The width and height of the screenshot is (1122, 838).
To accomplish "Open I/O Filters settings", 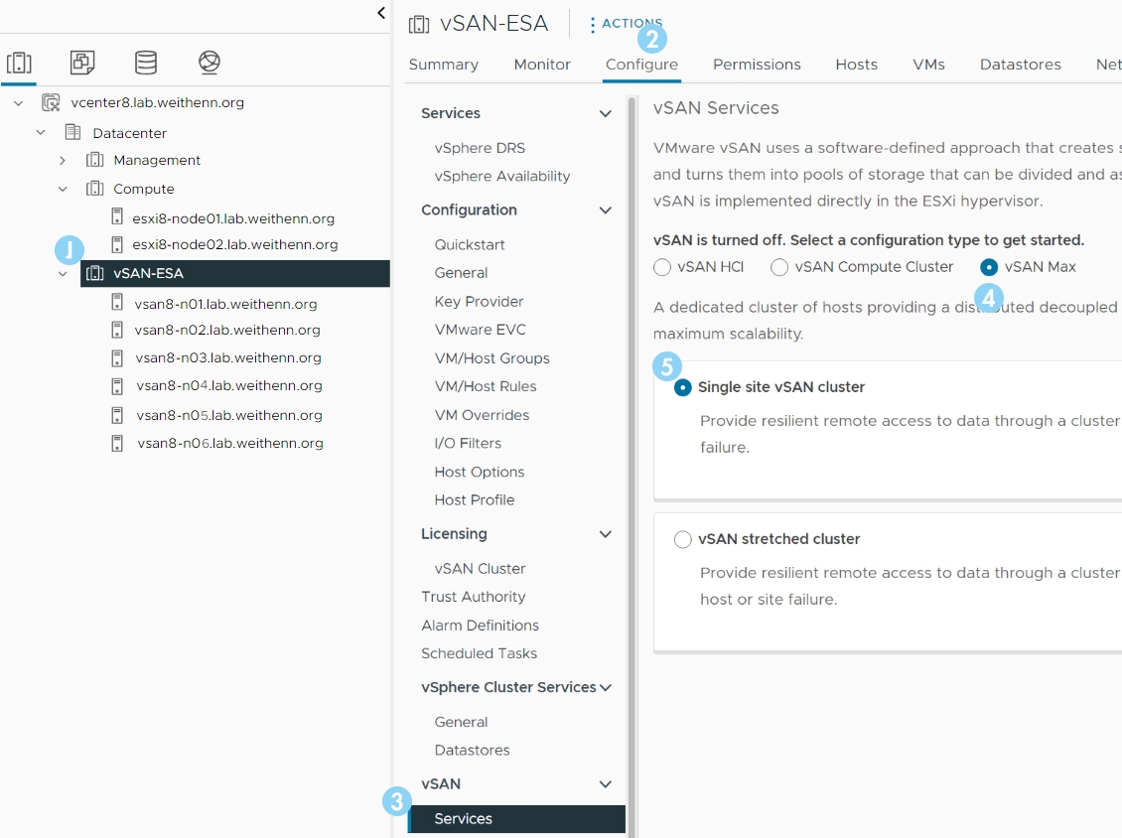I will point(468,443).
